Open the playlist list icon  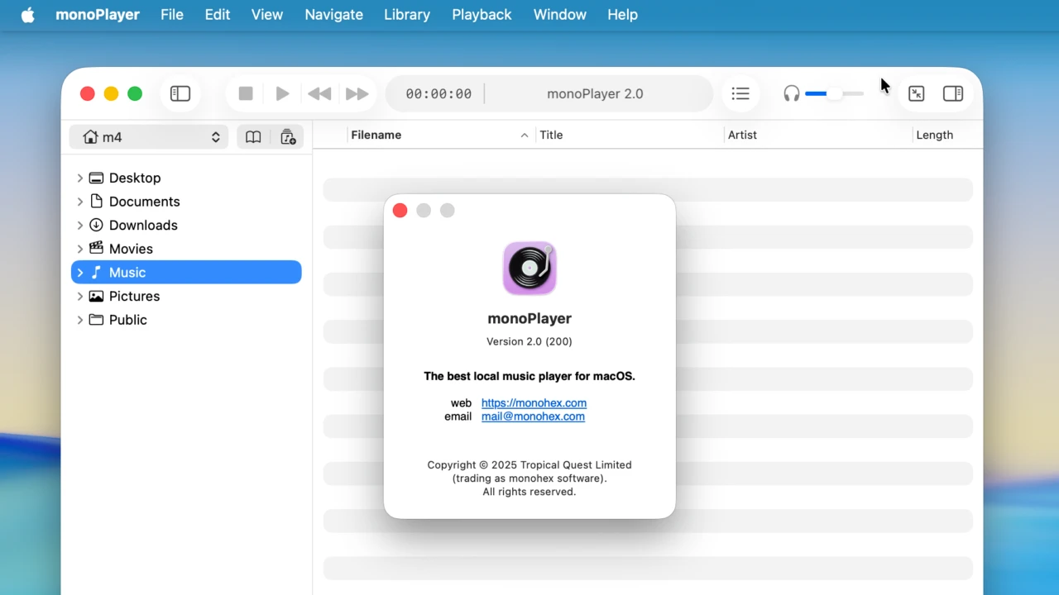click(x=740, y=93)
